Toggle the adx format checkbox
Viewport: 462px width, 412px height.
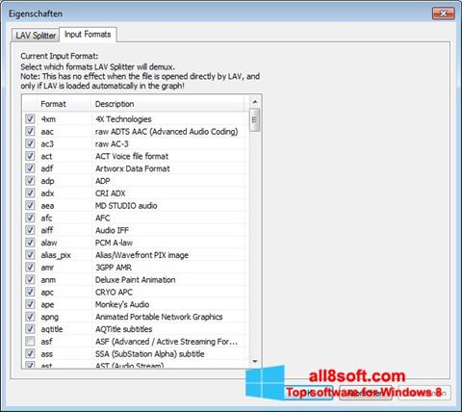point(30,193)
